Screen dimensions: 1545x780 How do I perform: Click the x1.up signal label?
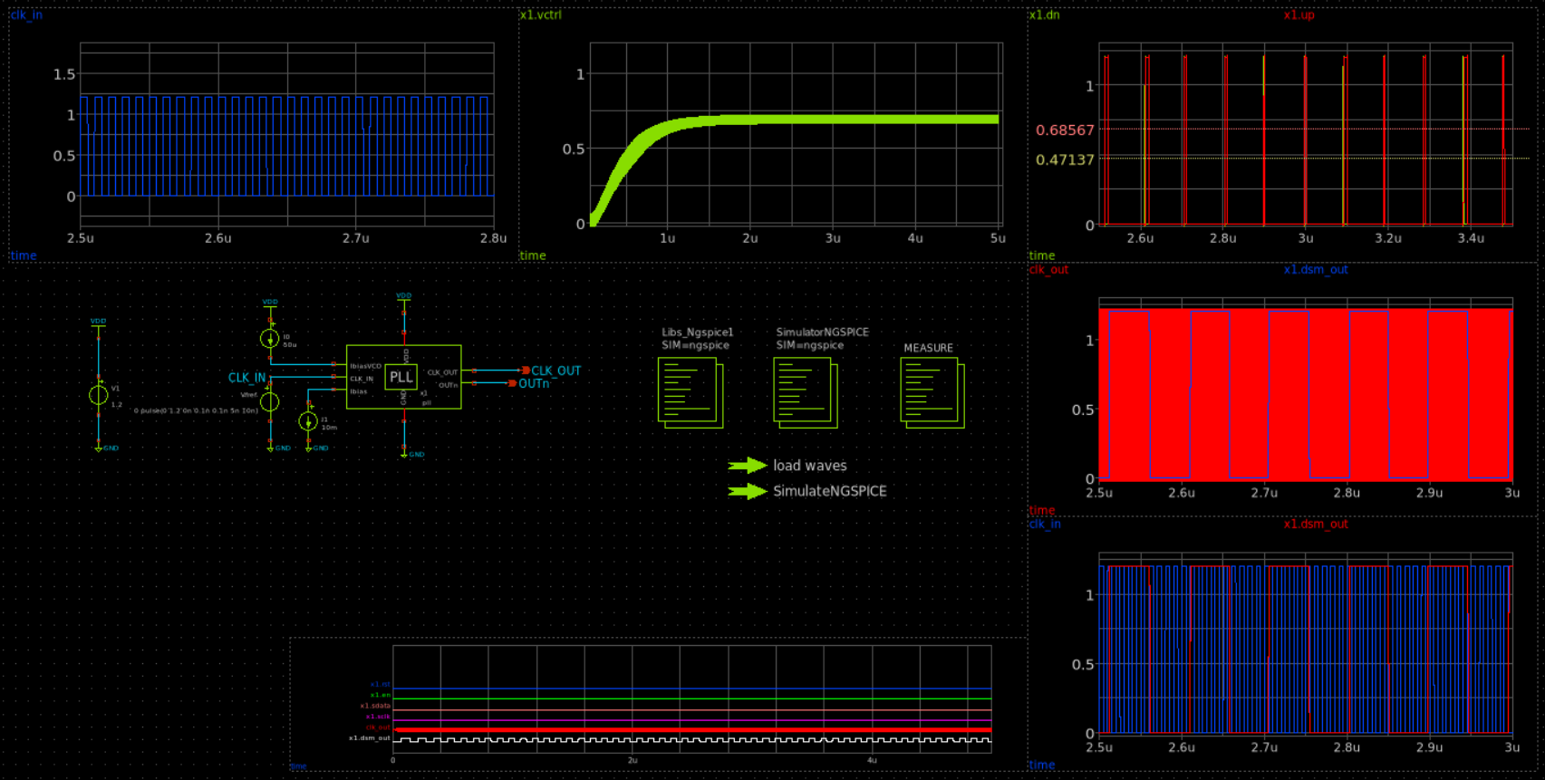click(x=1299, y=15)
